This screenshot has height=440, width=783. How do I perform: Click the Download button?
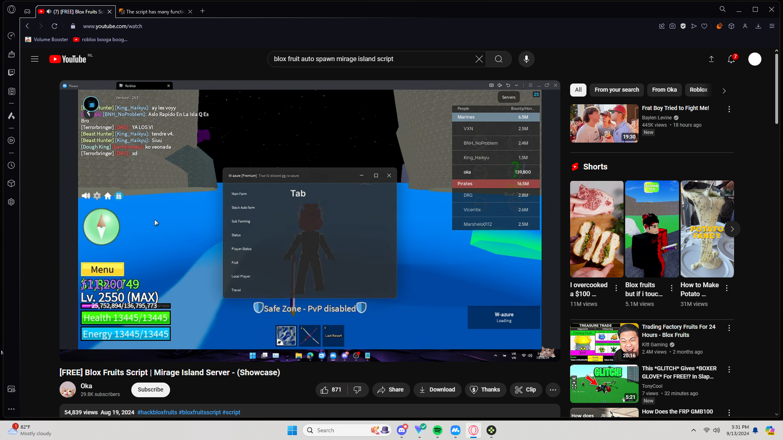(437, 390)
